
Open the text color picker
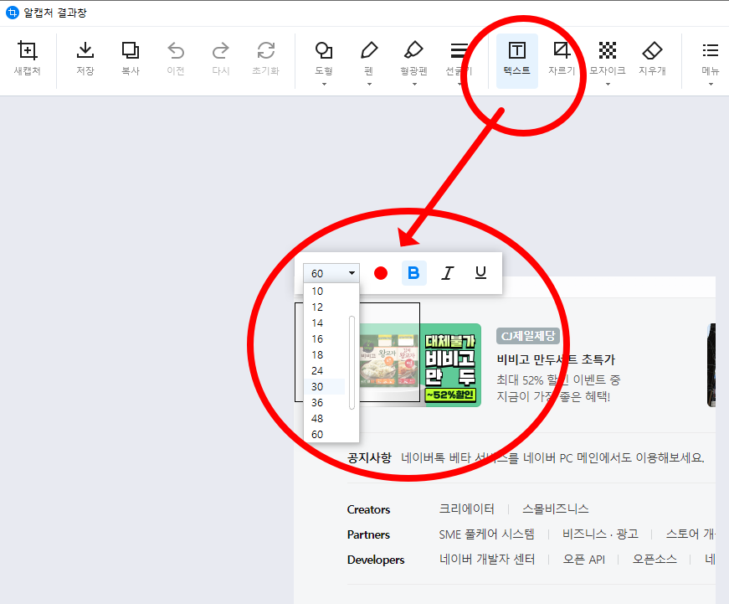pos(381,272)
